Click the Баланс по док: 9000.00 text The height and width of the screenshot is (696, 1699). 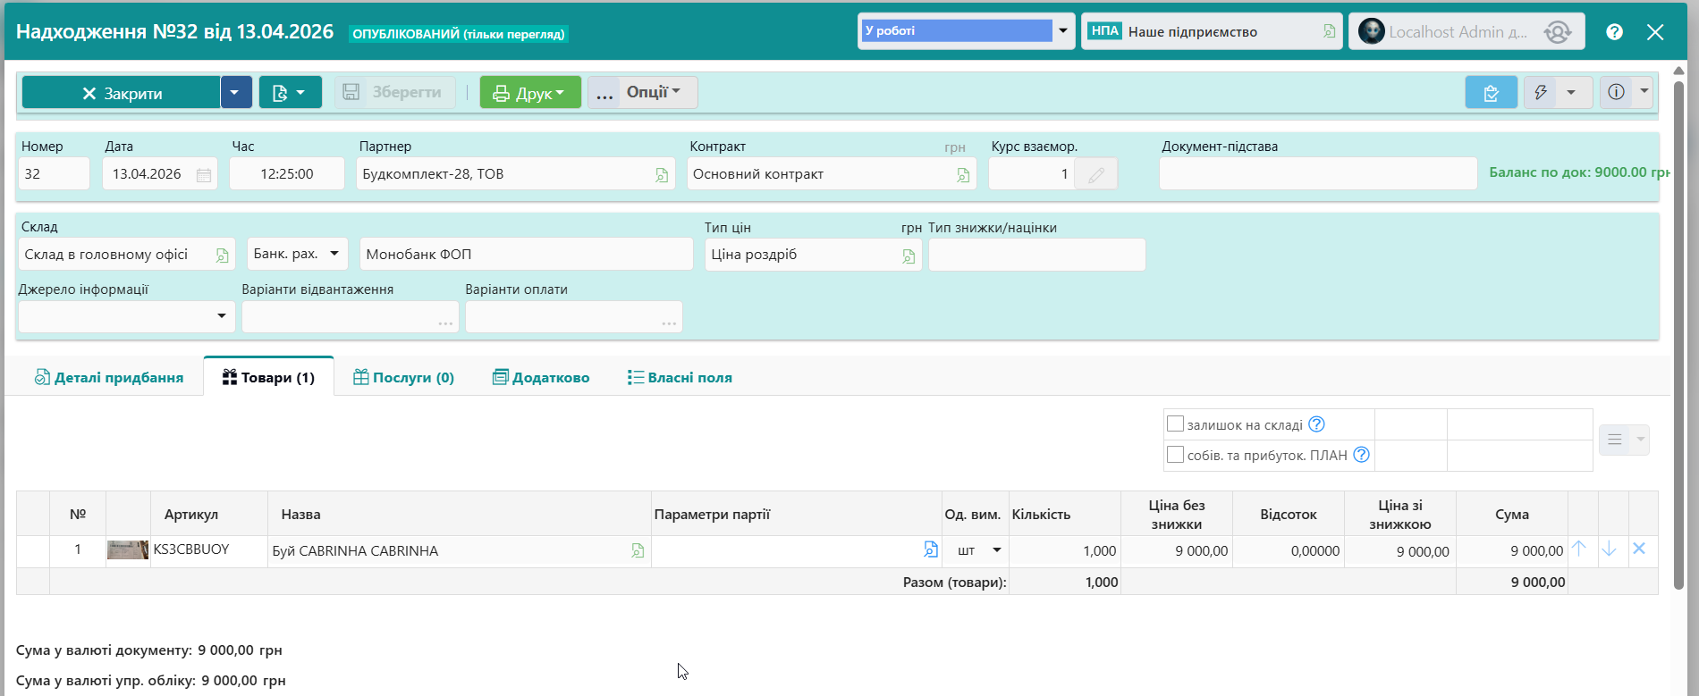(x=1579, y=172)
